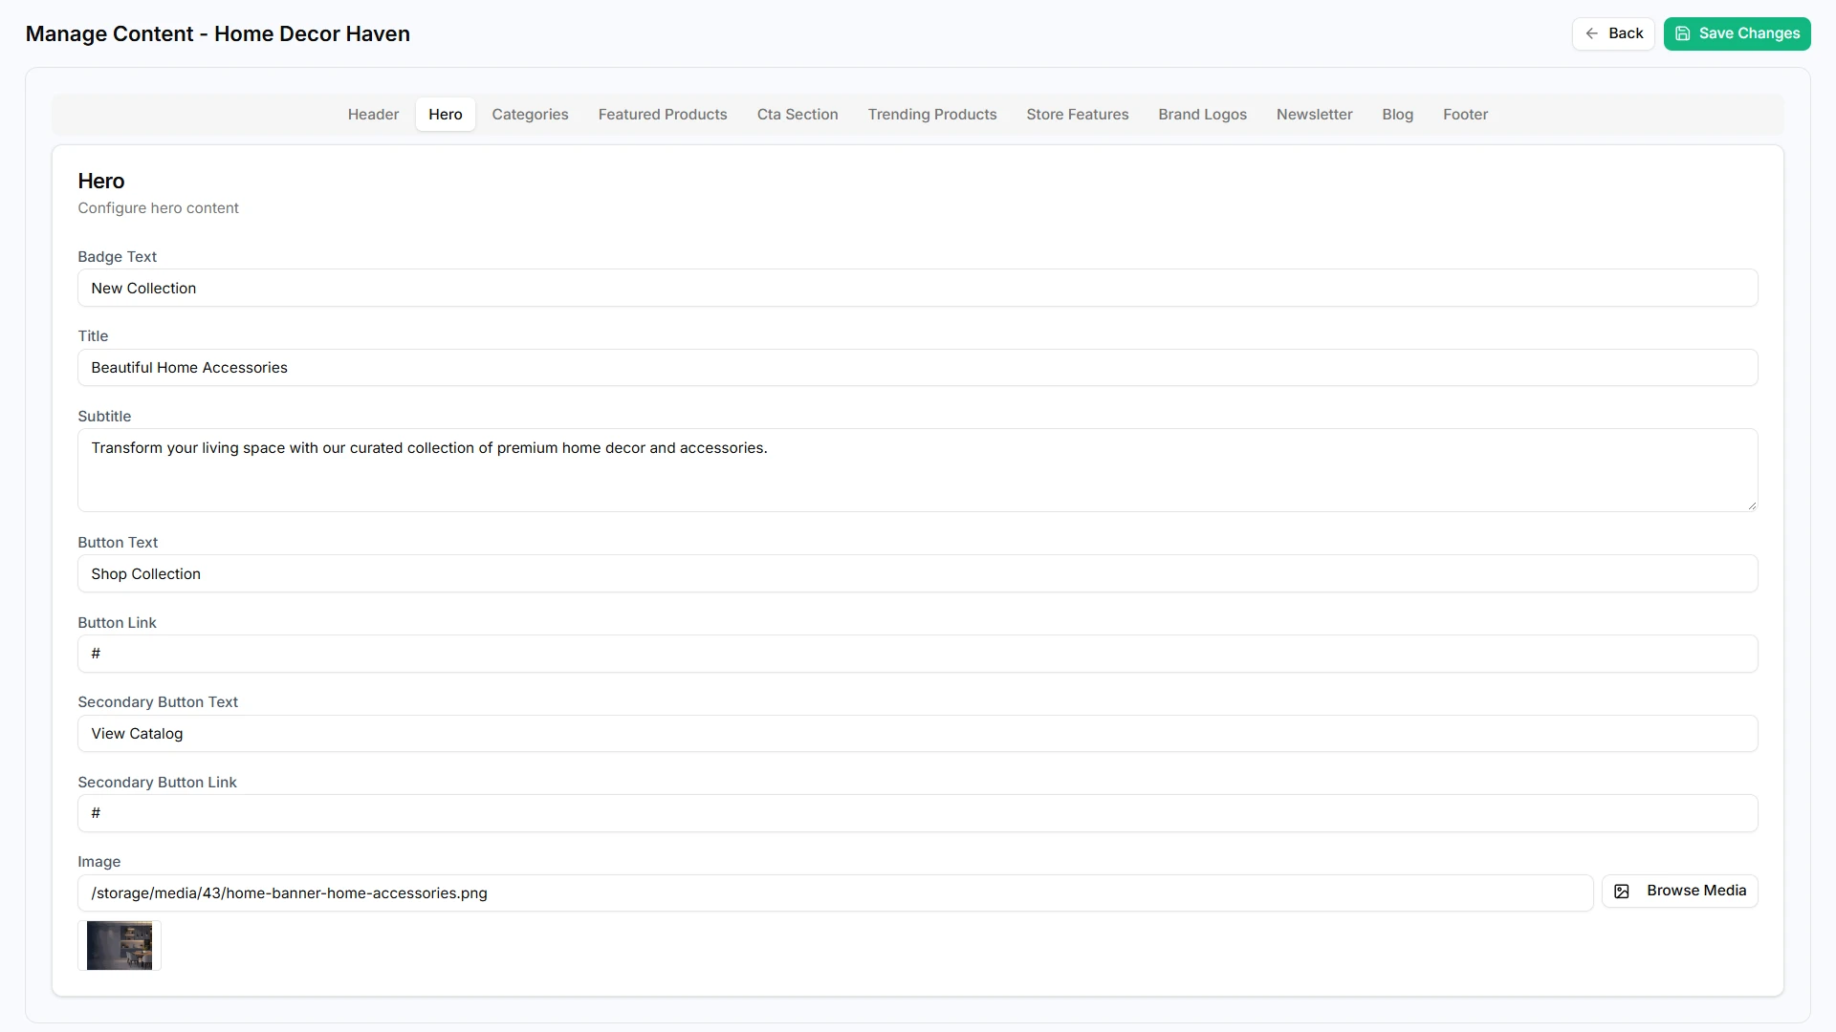This screenshot has height=1032, width=1836.
Task: Click the Hero section heading
Action: [x=101, y=182]
